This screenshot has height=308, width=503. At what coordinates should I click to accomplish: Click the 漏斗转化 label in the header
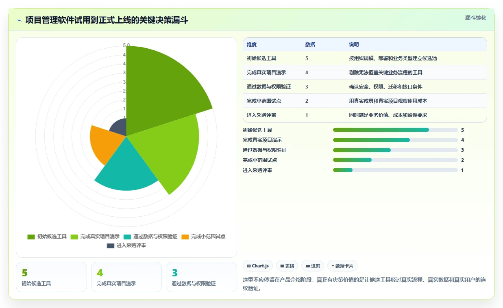pos(476,18)
